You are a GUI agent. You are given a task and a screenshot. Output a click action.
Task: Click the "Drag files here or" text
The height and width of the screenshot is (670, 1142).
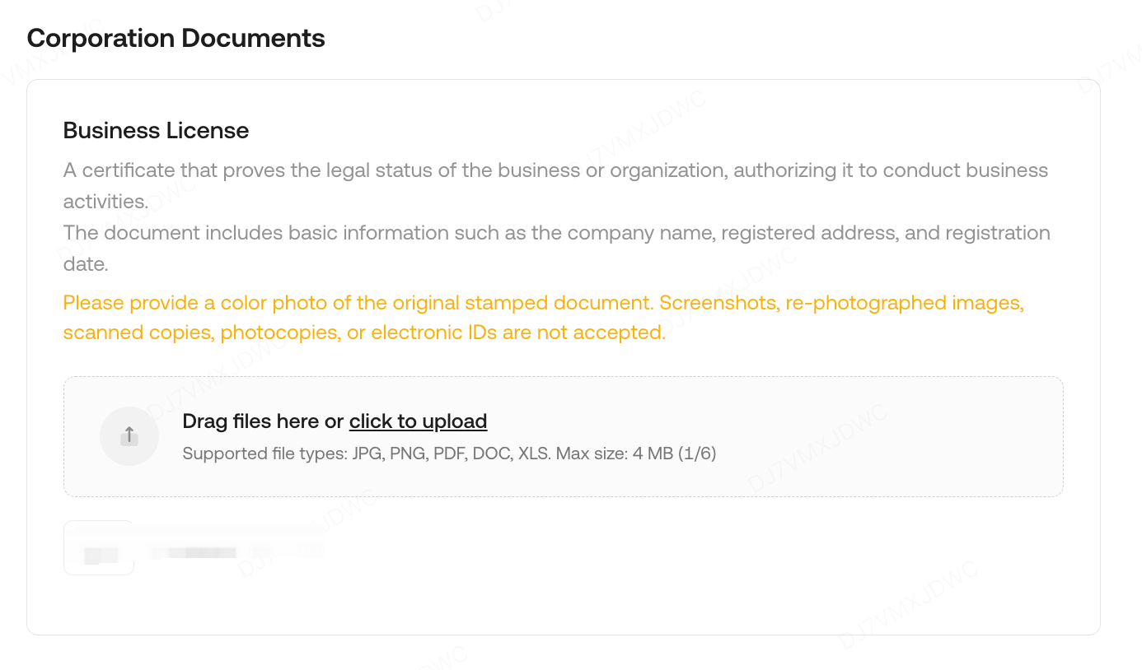coord(263,421)
